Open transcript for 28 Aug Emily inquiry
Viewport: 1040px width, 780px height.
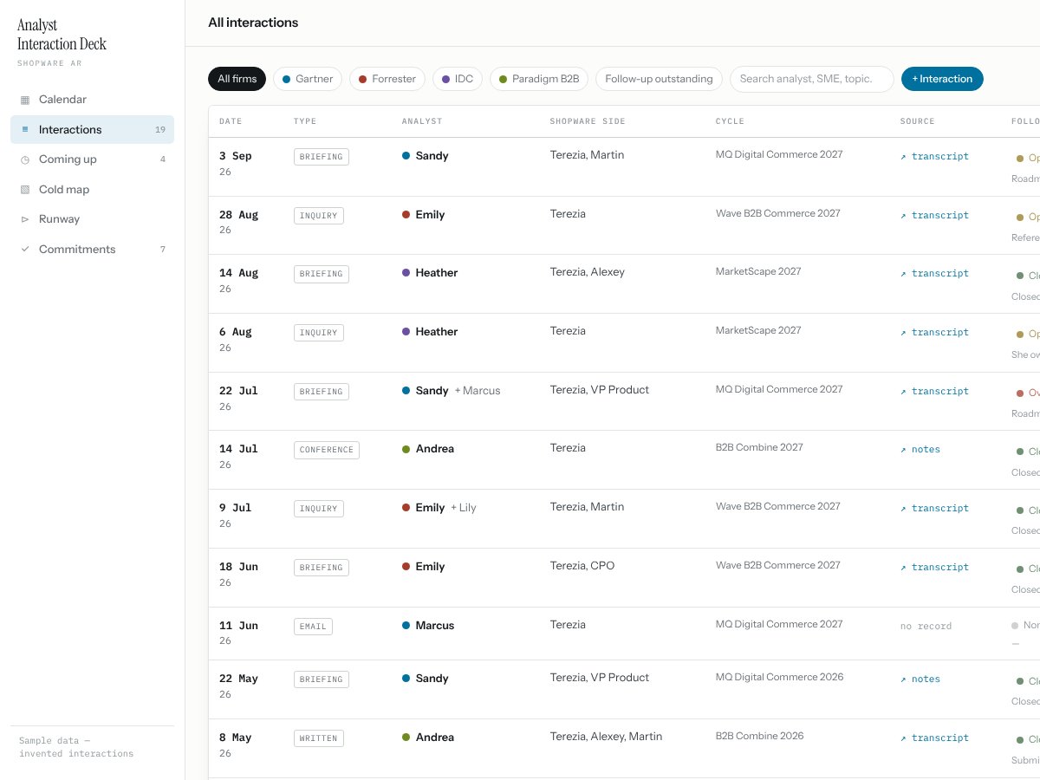point(934,216)
